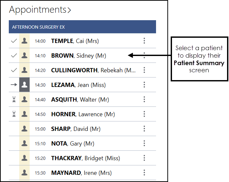The image size is (229, 182).
Task: Open three-dot options menu for NOTA
Action: pos(144,144)
